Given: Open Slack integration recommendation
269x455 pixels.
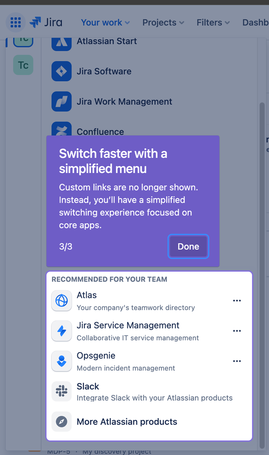Looking at the screenshot, I should click(x=149, y=391).
